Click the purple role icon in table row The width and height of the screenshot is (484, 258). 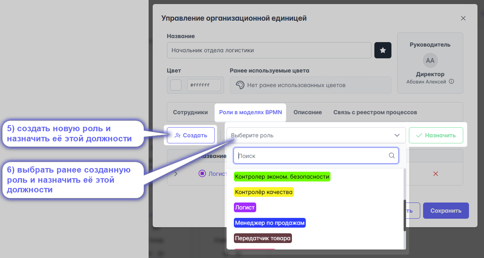tap(202, 173)
